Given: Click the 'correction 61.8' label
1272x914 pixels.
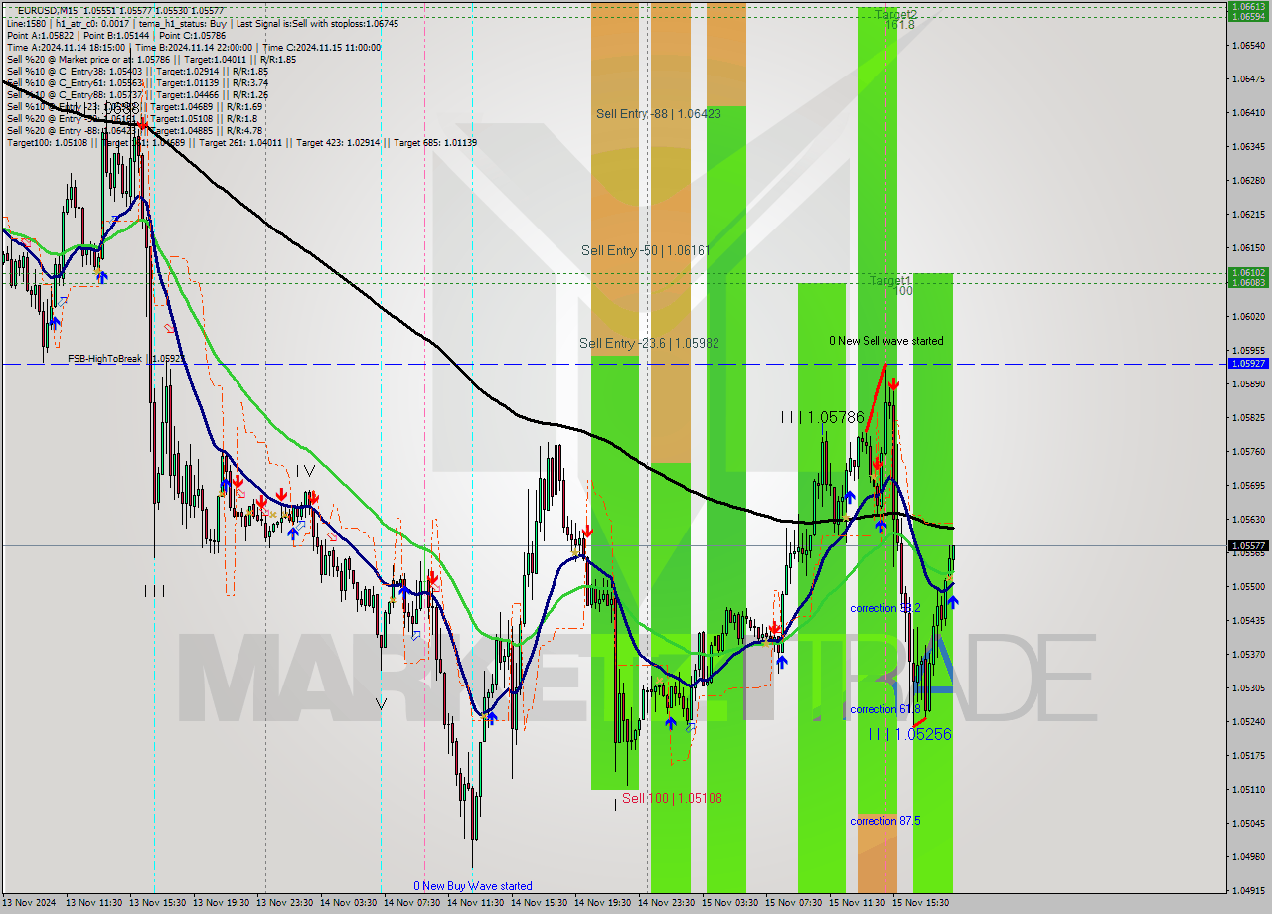Looking at the screenshot, I should (885, 709).
